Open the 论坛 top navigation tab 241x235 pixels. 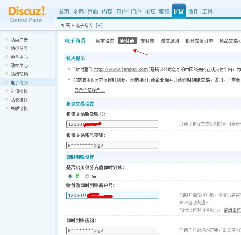[x=150, y=11]
